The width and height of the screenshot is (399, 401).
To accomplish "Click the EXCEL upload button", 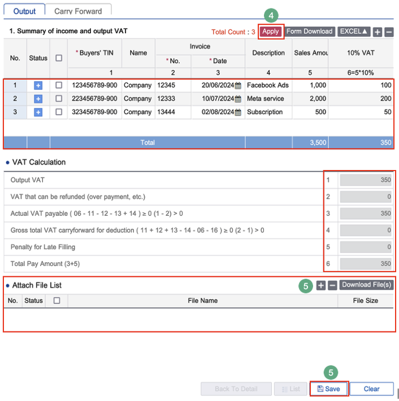I will pyautogui.click(x=354, y=32).
